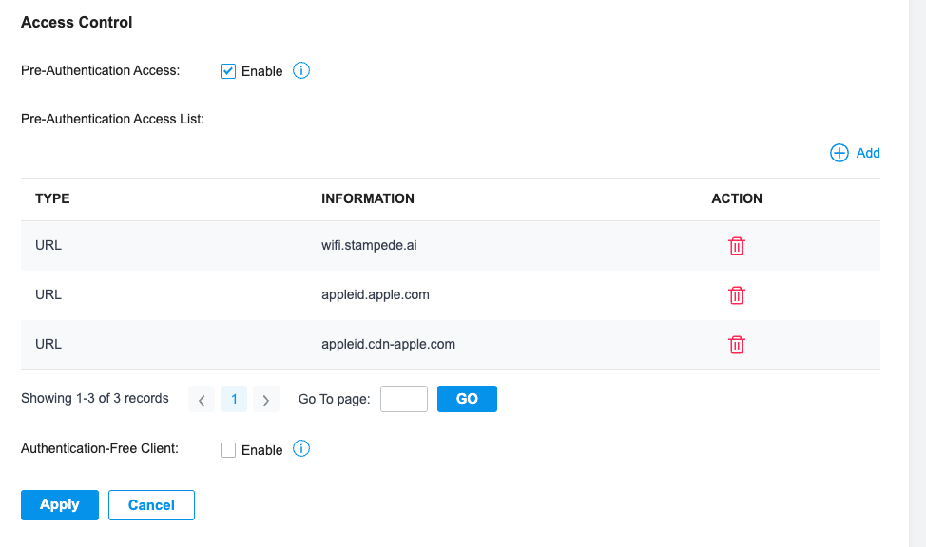926x547 pixels.
Task: Click URL type in appleid.cdn-apple.com row
Action: click(x=48, y=344)
